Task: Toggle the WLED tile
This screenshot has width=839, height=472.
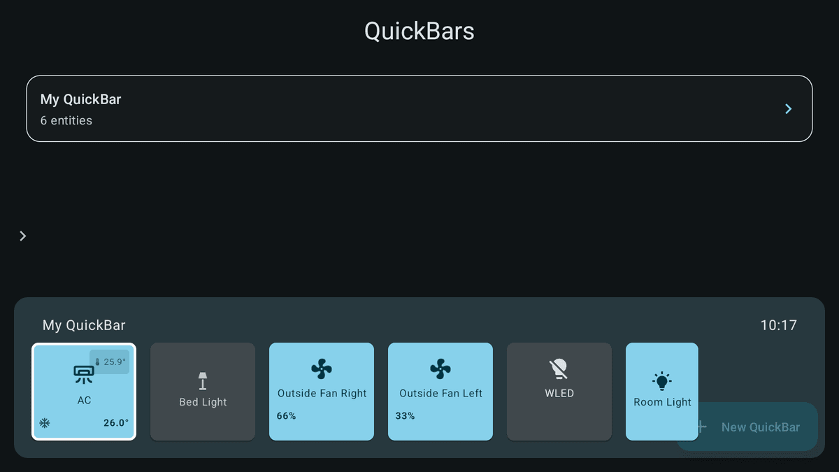Action: pos(559,392)
